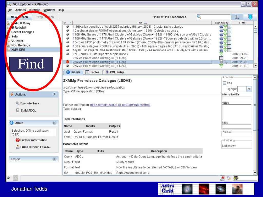This screenshot has width=263, height=197.
Task: Click Build ADQL in the Actions panel
Action: coord(26,110)
